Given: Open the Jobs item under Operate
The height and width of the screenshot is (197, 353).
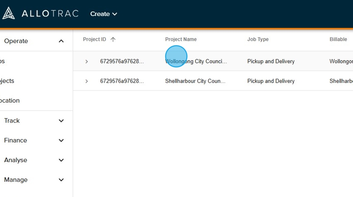Looking at the screenshot, I should [2, 61].
